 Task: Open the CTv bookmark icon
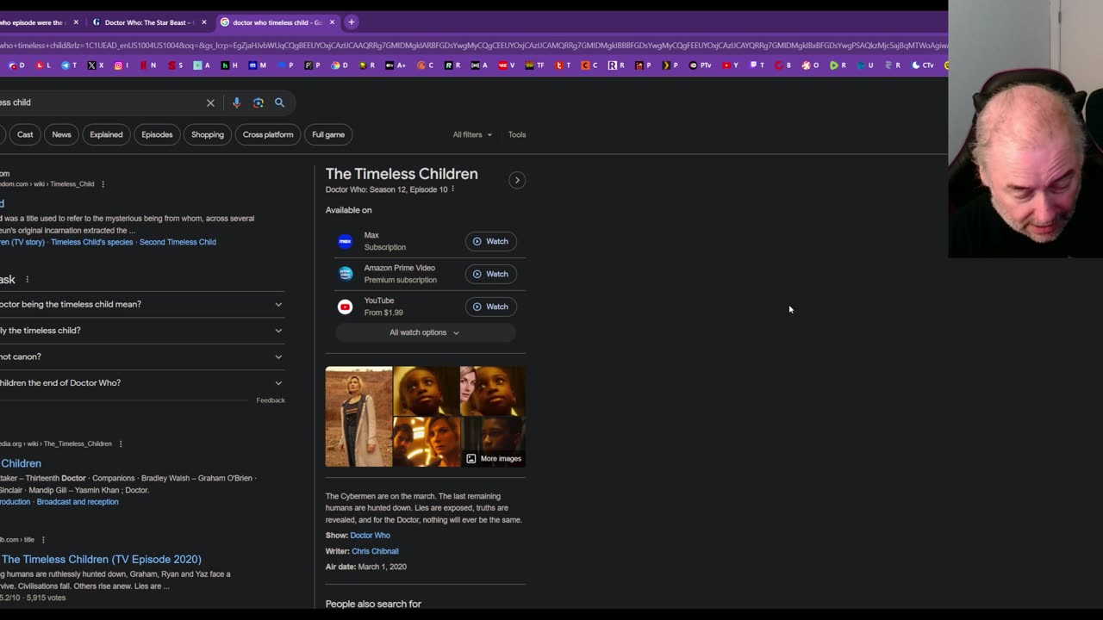click(922, 65)
